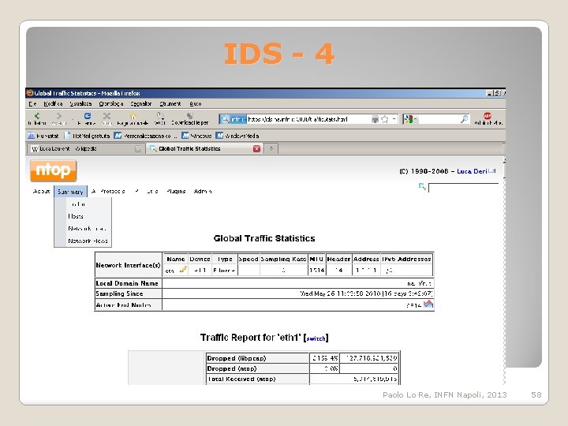Open the ntop Plugins menu
This screenshot has width=568, height=426.
(176, 191)
